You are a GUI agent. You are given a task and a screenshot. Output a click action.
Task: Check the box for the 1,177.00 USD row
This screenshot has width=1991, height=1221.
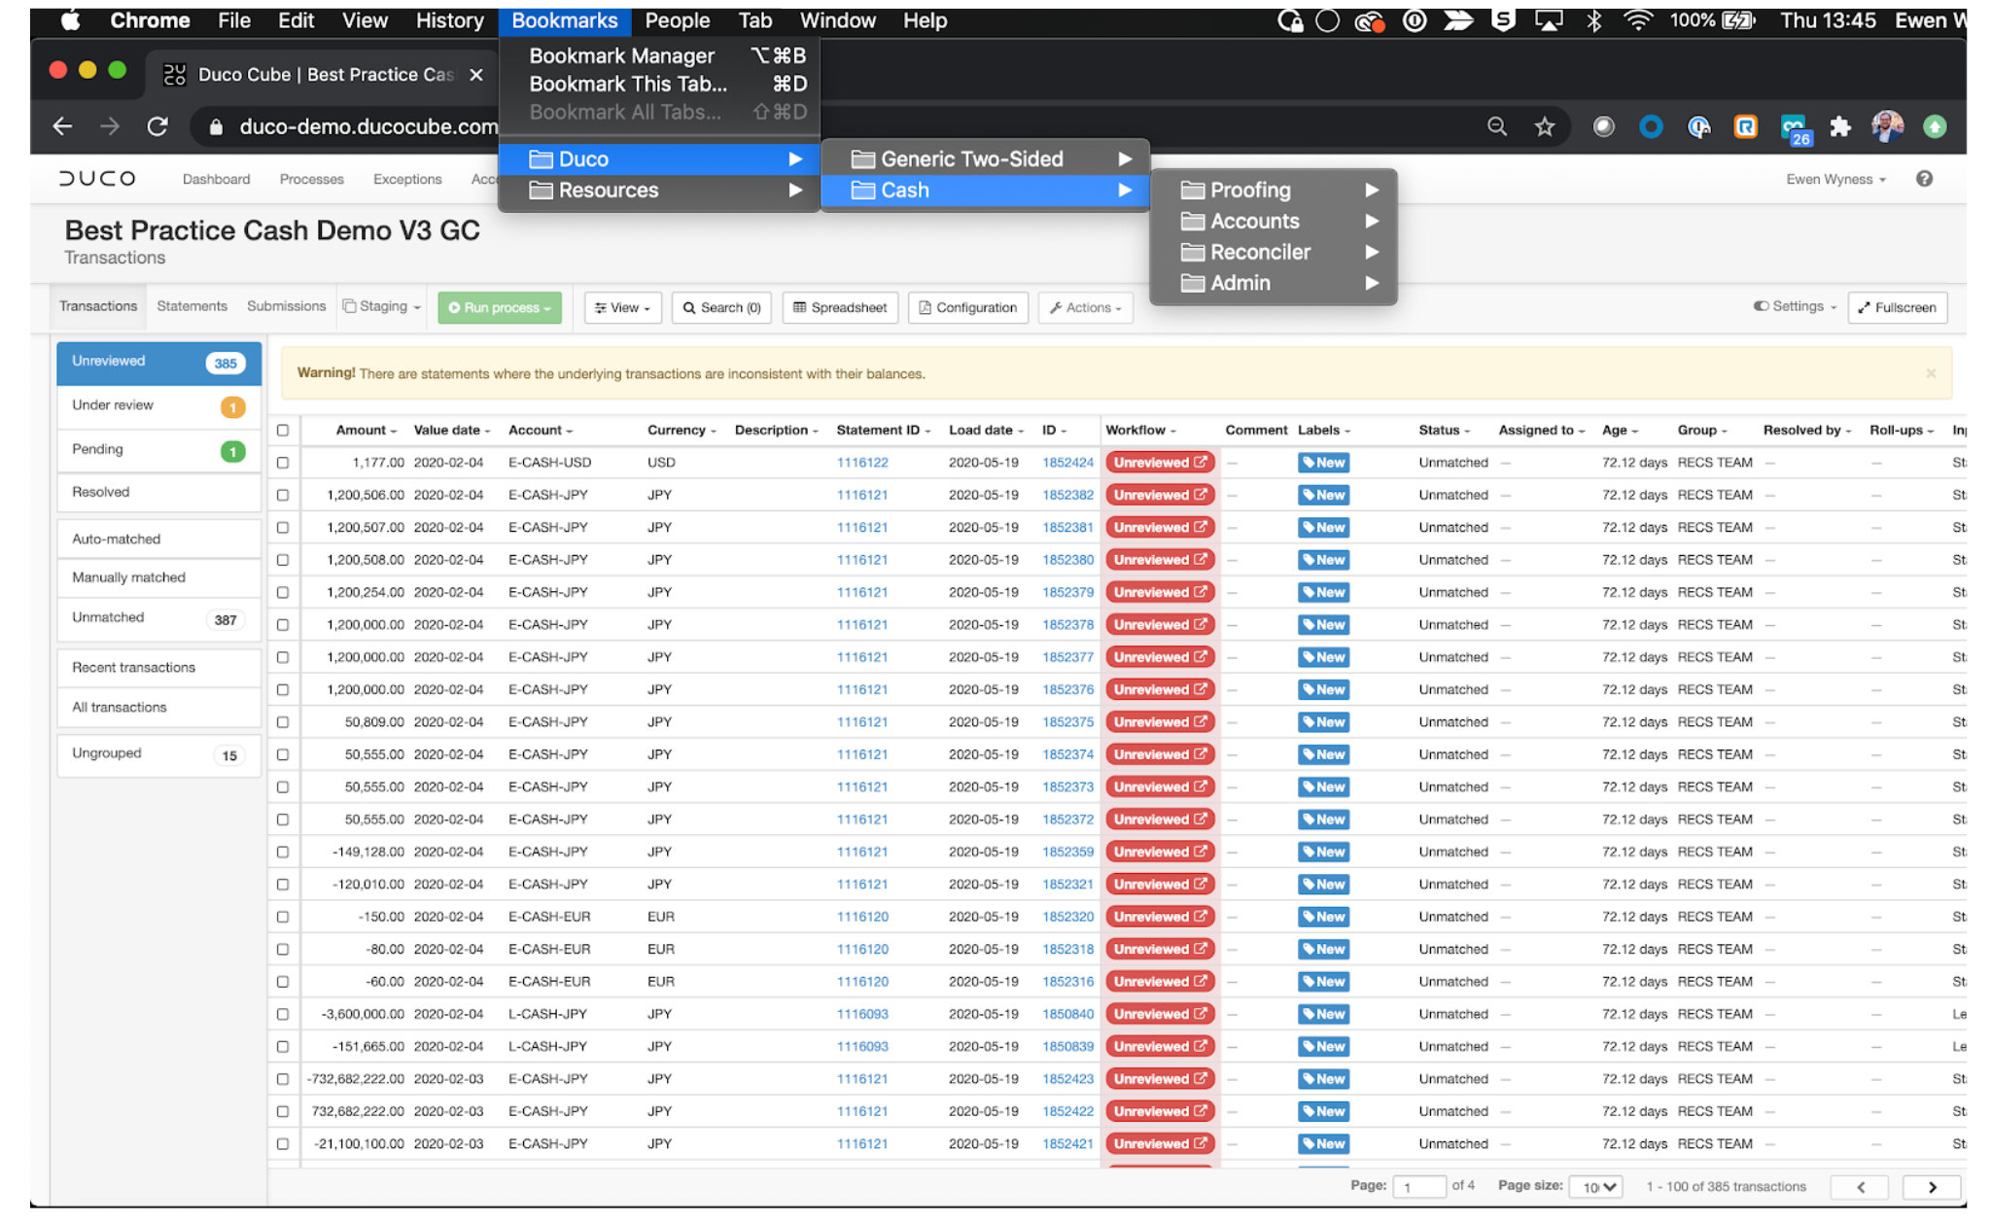pos(283,463)
